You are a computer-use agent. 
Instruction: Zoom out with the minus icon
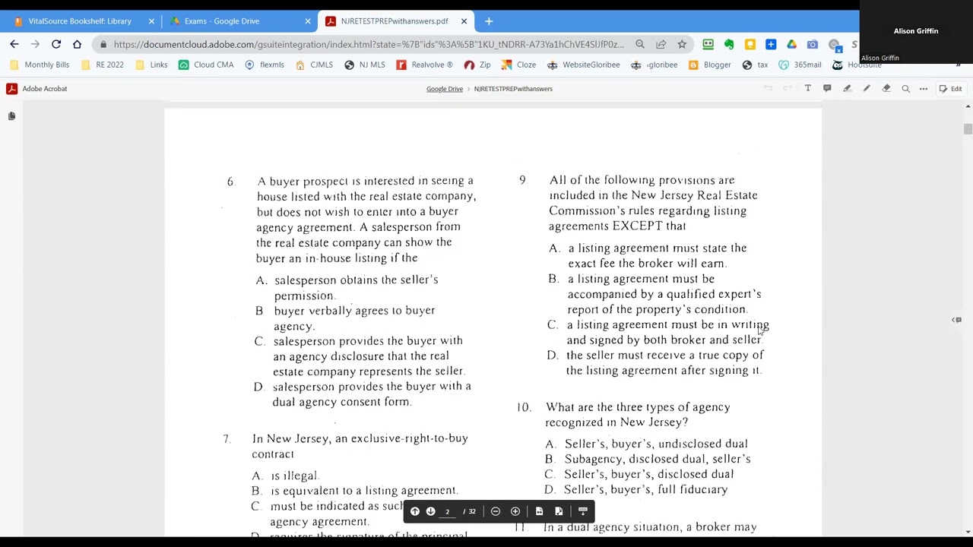(x=496, y=511)
